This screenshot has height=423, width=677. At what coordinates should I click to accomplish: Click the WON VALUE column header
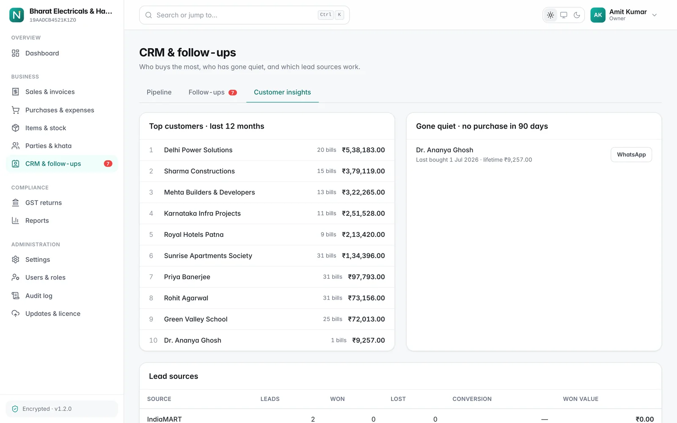(581, 399)
